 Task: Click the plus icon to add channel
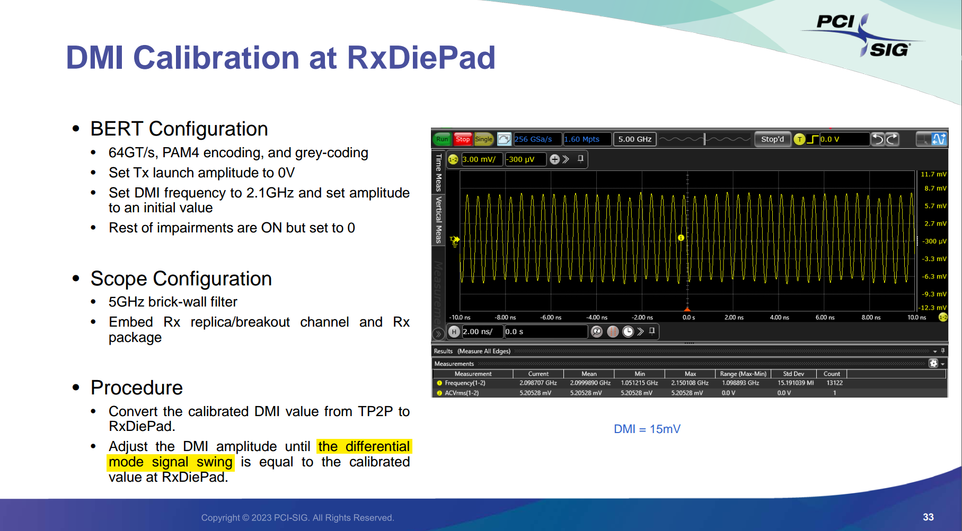[x=554, y=159]
